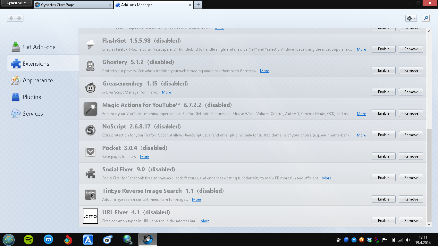438x246 pixels.
Task: Switch to the Appearance category
Action: point(43,80)
